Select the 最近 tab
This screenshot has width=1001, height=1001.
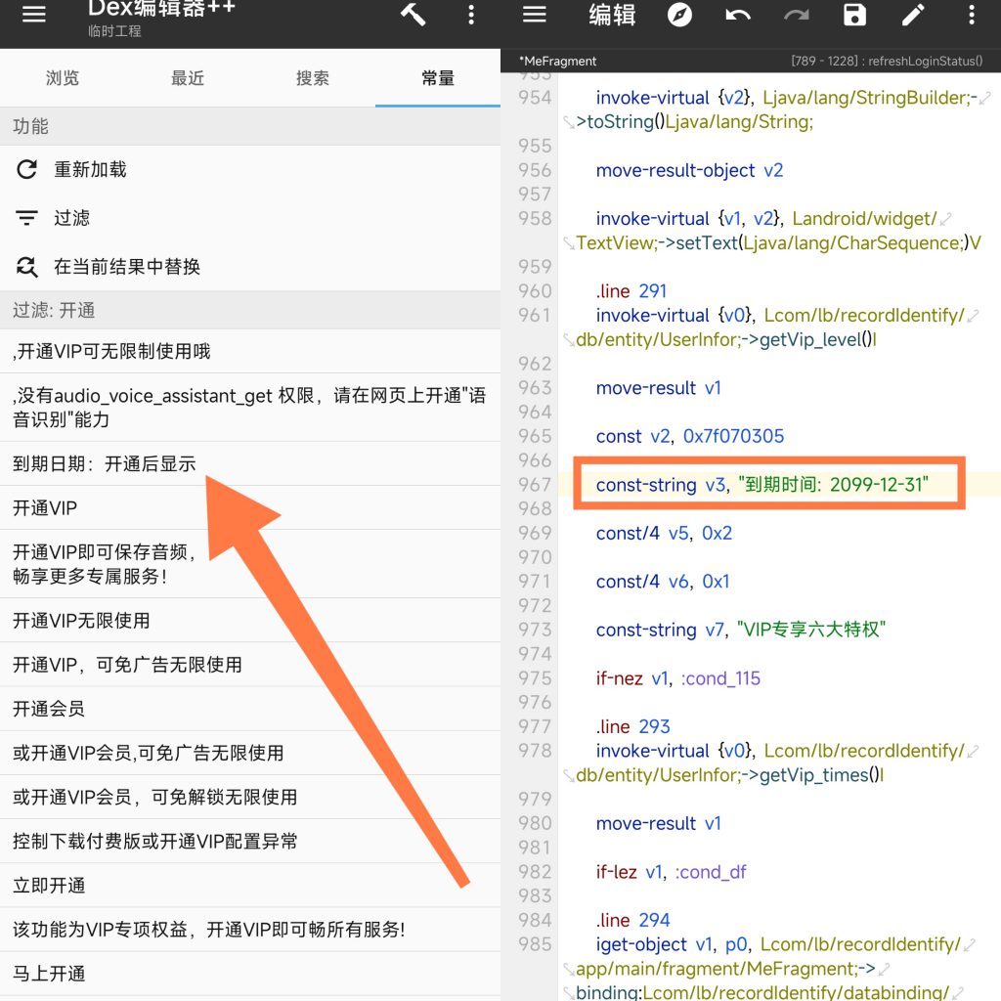187,78
